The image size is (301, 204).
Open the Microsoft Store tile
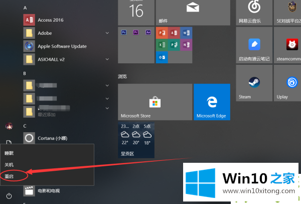(x=155, y=103)
